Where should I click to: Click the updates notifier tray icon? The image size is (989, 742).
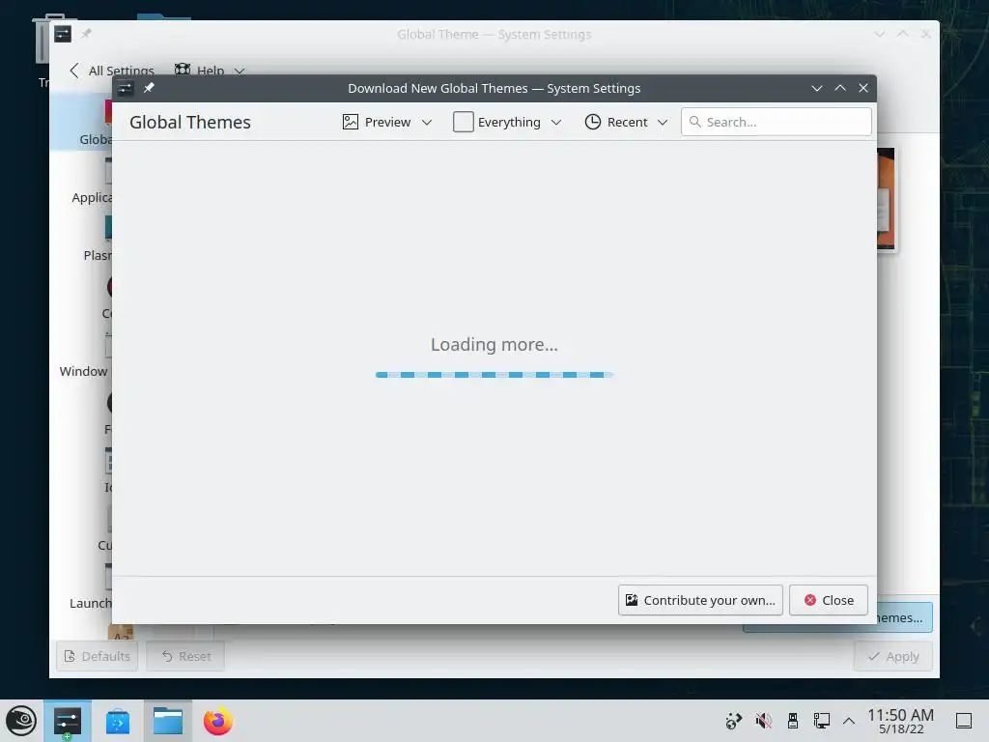734,721
